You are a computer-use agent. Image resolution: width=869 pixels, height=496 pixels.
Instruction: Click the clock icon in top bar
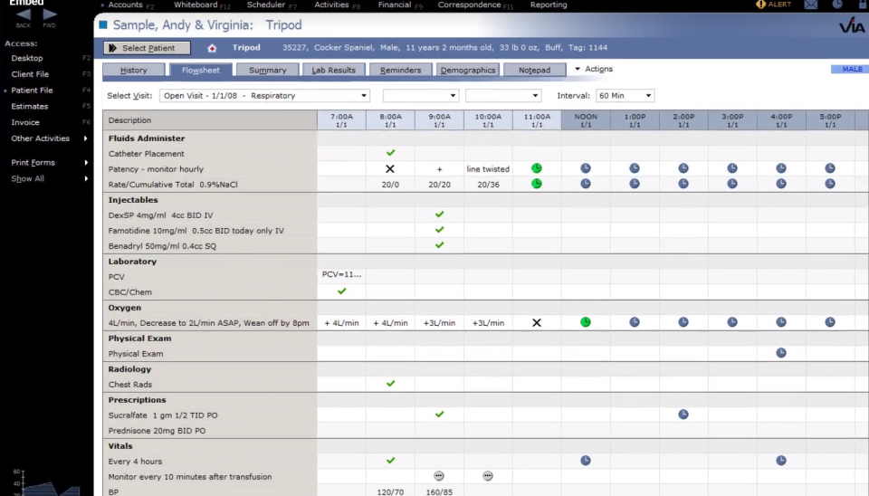tap(837, 5)
